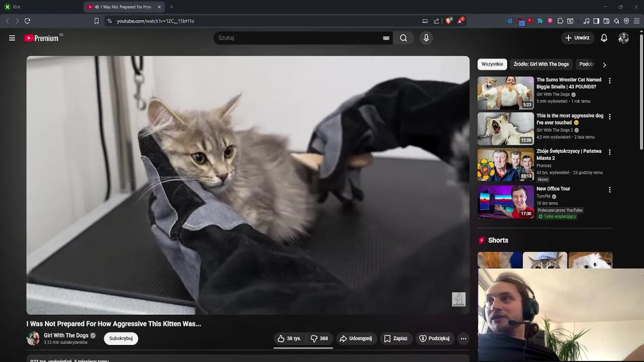Image resolution: width=644 pixels, height=362 pixels.
Task: Bookmark this page icon in address bar
Action: (97, 21)
